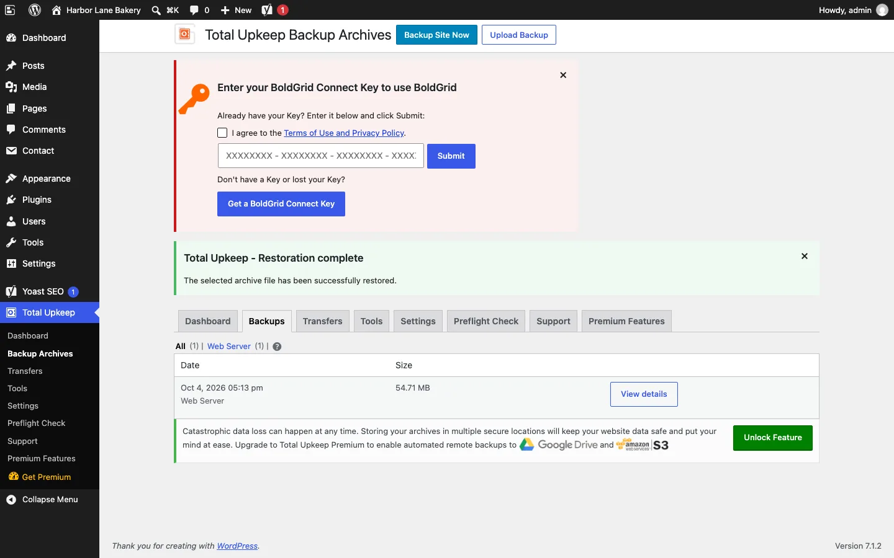Open Backup Archives in the sidebar submenu
The height and width of the screenshot is (558, 894).
(x=40, y=353)
